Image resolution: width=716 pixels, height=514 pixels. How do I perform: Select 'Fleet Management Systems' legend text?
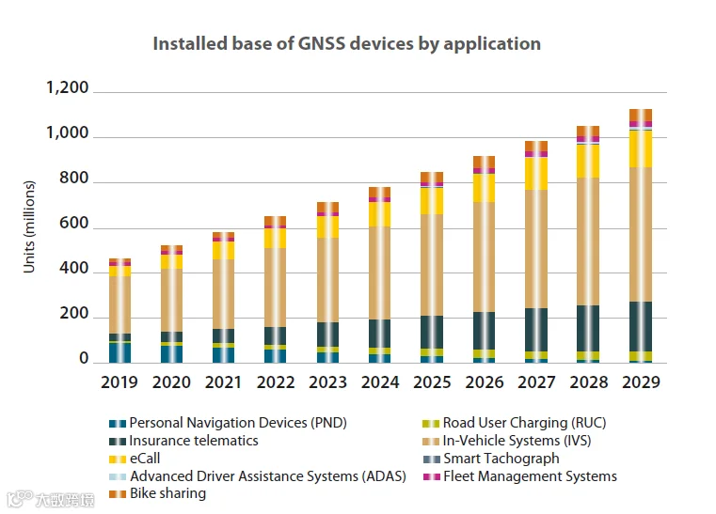pos(530,476)
